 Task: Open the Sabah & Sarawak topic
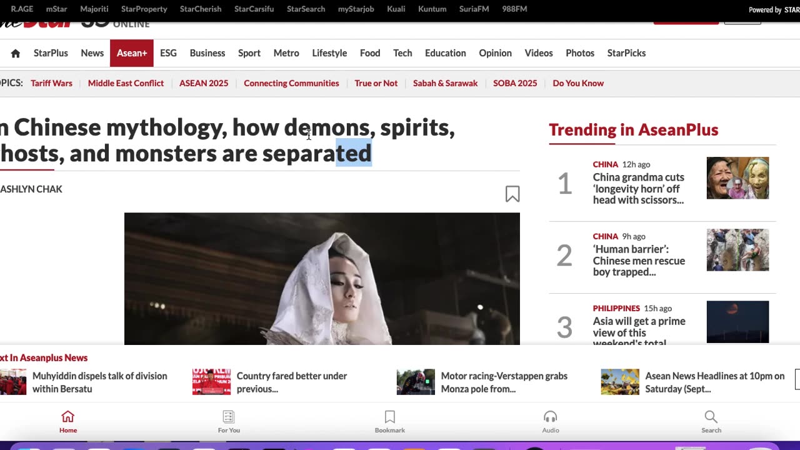445,83
